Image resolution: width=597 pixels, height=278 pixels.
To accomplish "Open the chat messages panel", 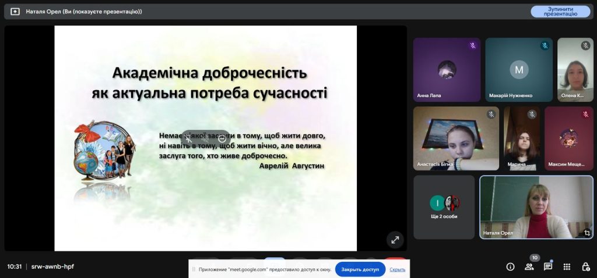I will tap(548, 266).
